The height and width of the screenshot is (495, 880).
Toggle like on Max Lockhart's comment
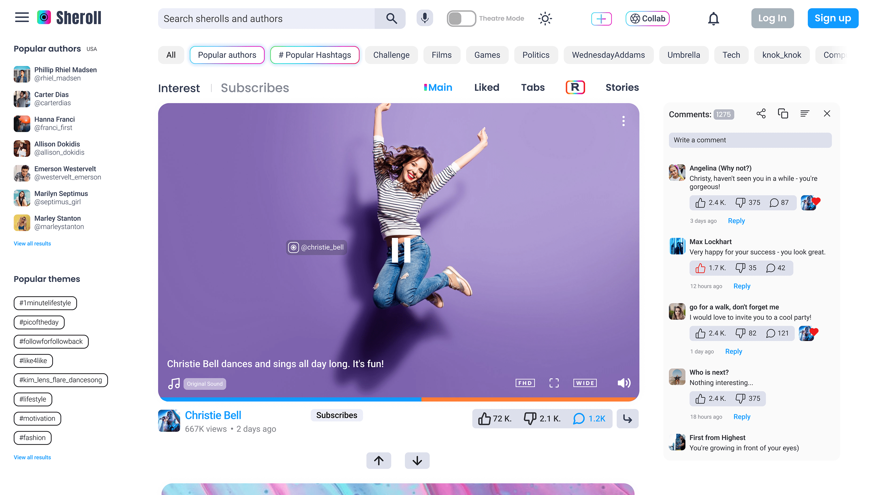700,268
